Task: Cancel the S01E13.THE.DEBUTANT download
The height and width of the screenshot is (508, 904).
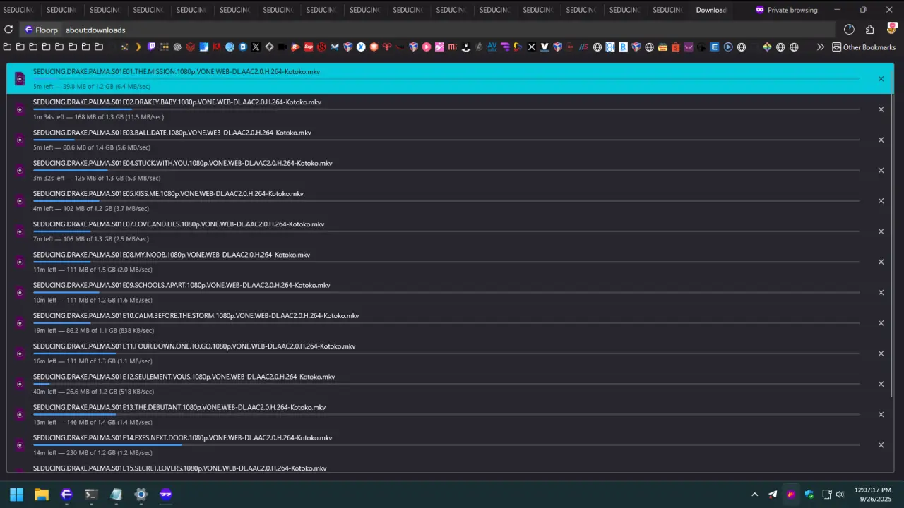Action: (881, 414)
